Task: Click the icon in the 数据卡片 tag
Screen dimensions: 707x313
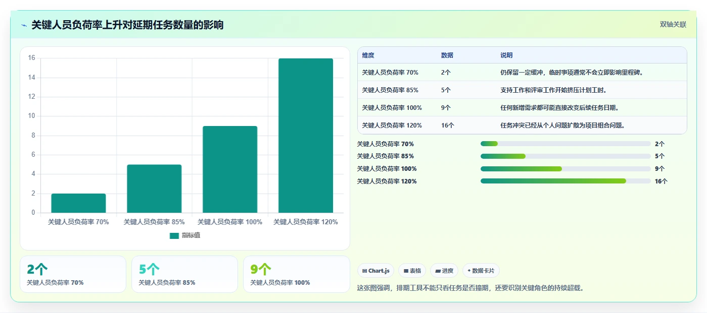Action: pyautogui.click(x=469, y=271)
